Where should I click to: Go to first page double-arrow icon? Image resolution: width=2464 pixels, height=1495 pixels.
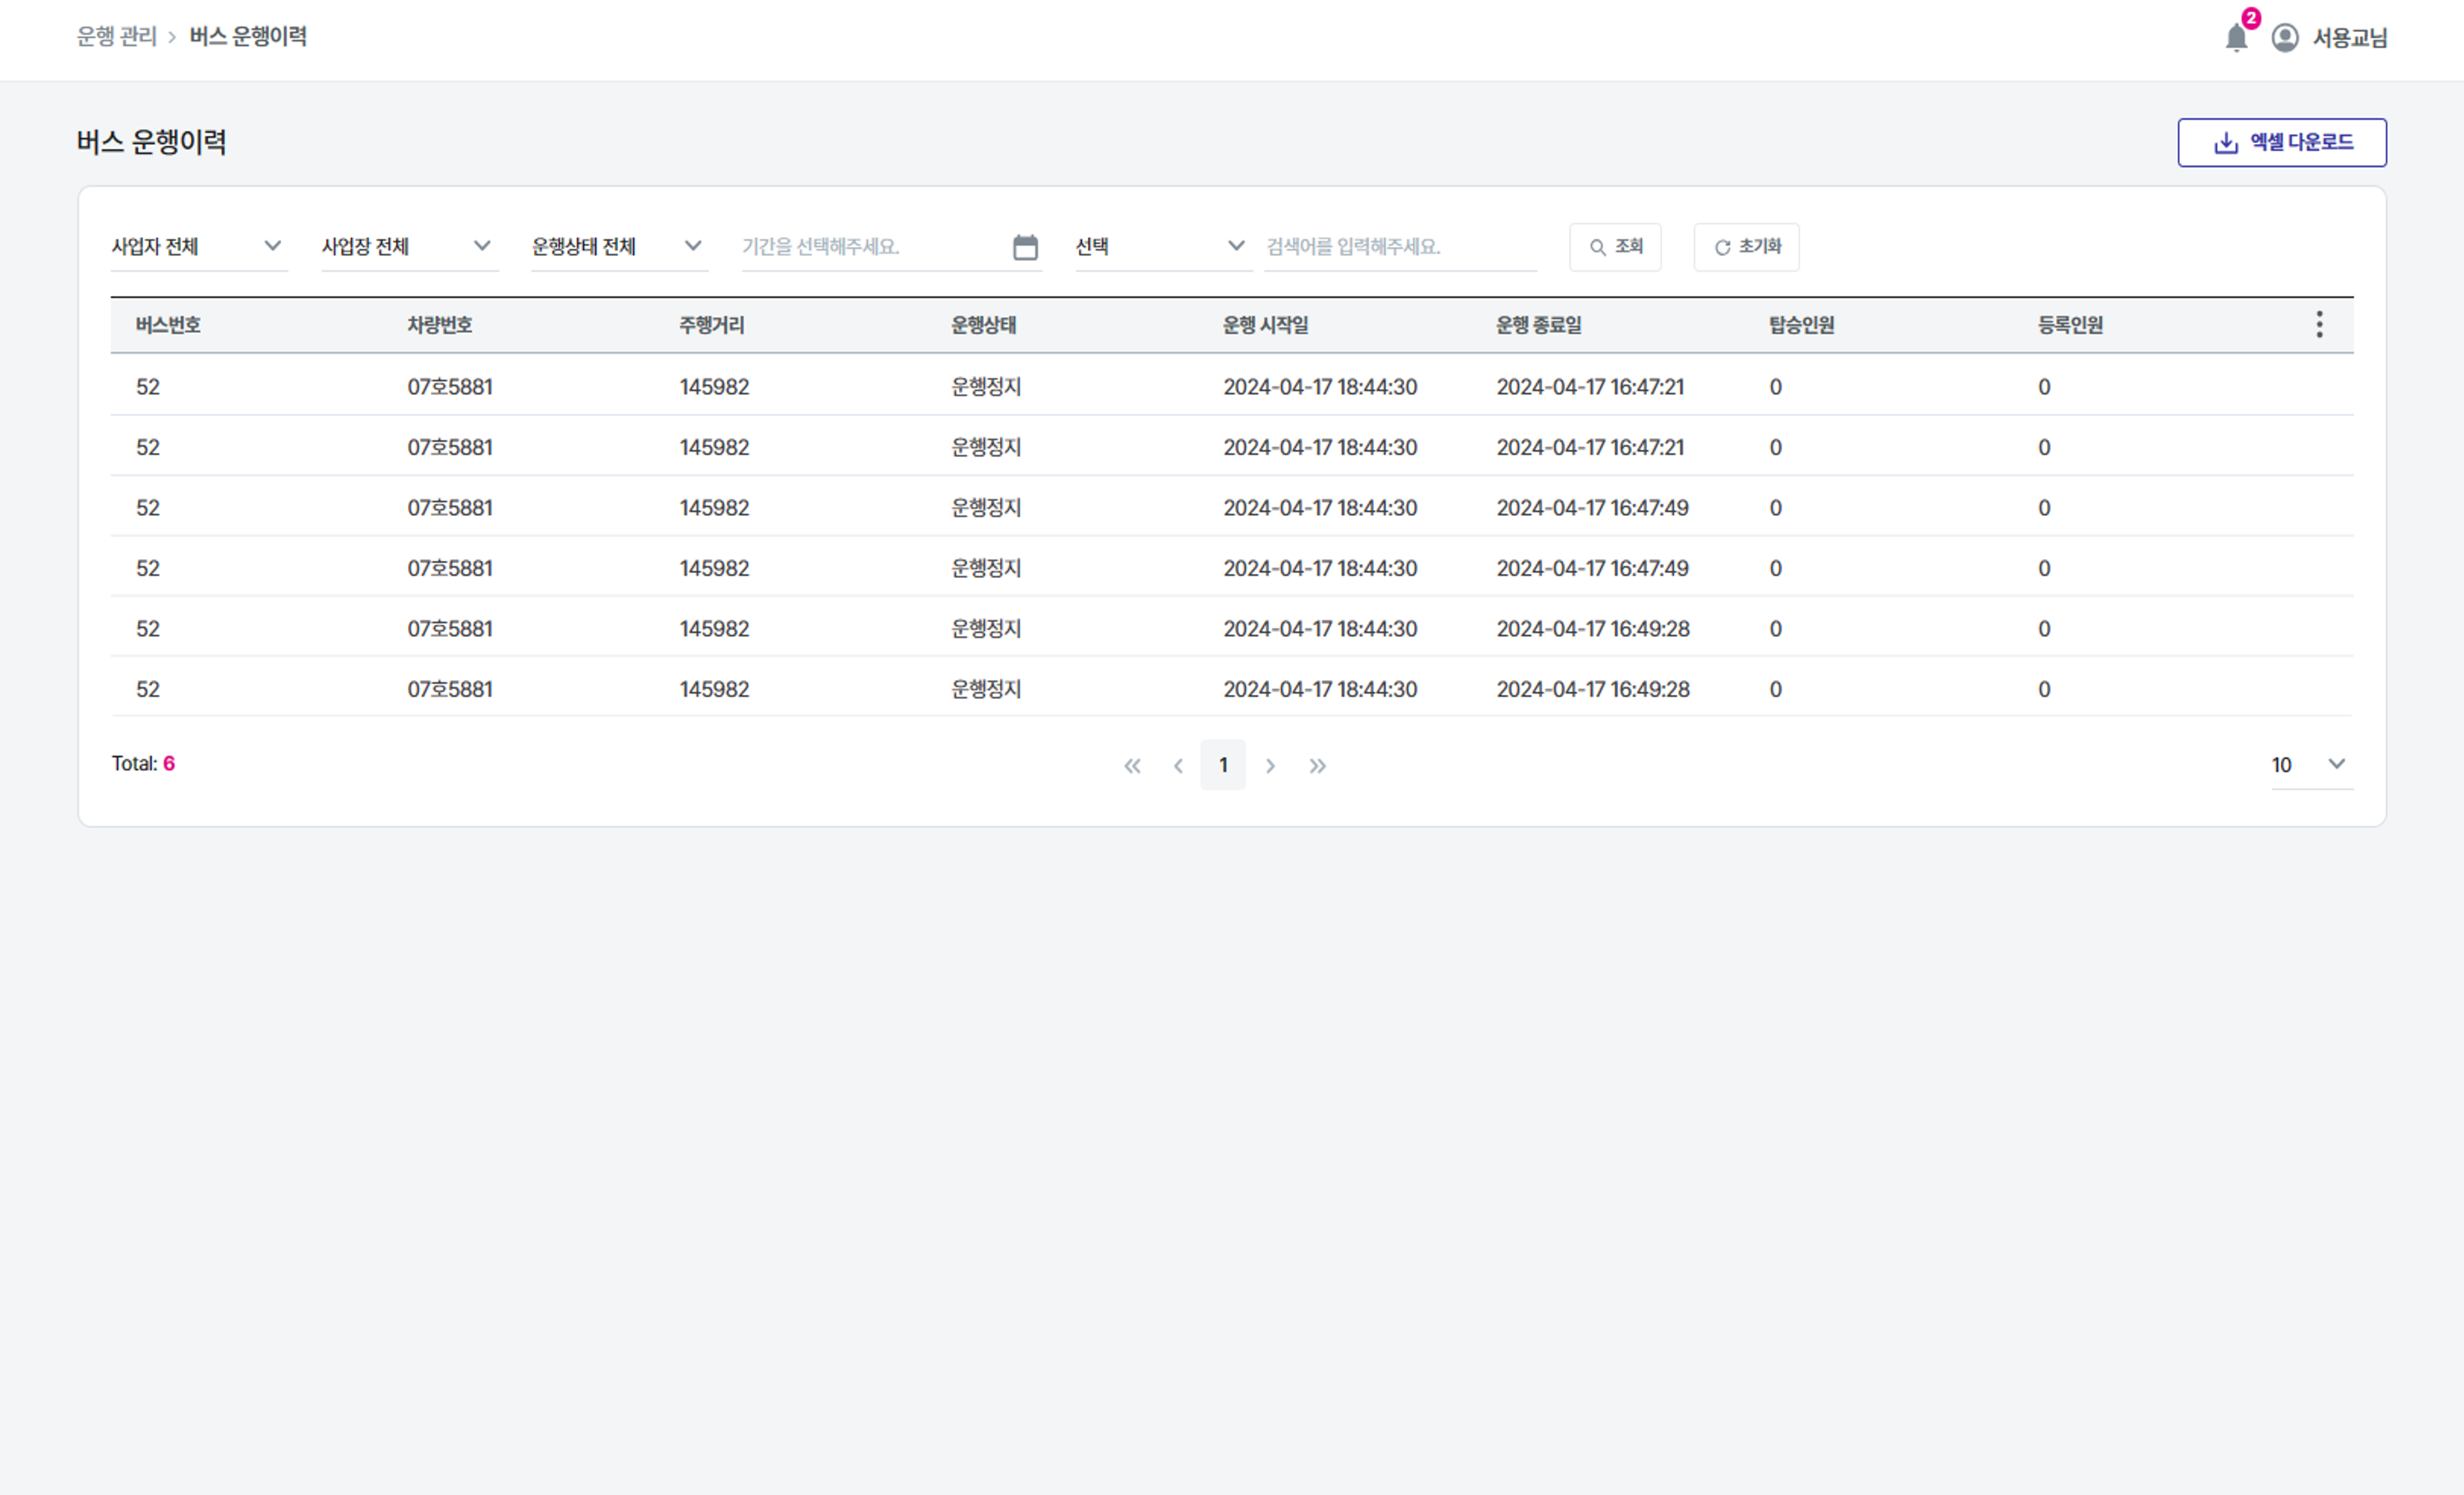click(x=1132, y=766)
